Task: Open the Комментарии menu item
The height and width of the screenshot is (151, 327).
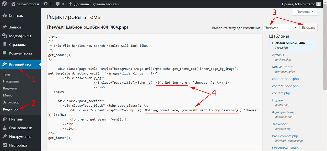Action: 20,53
